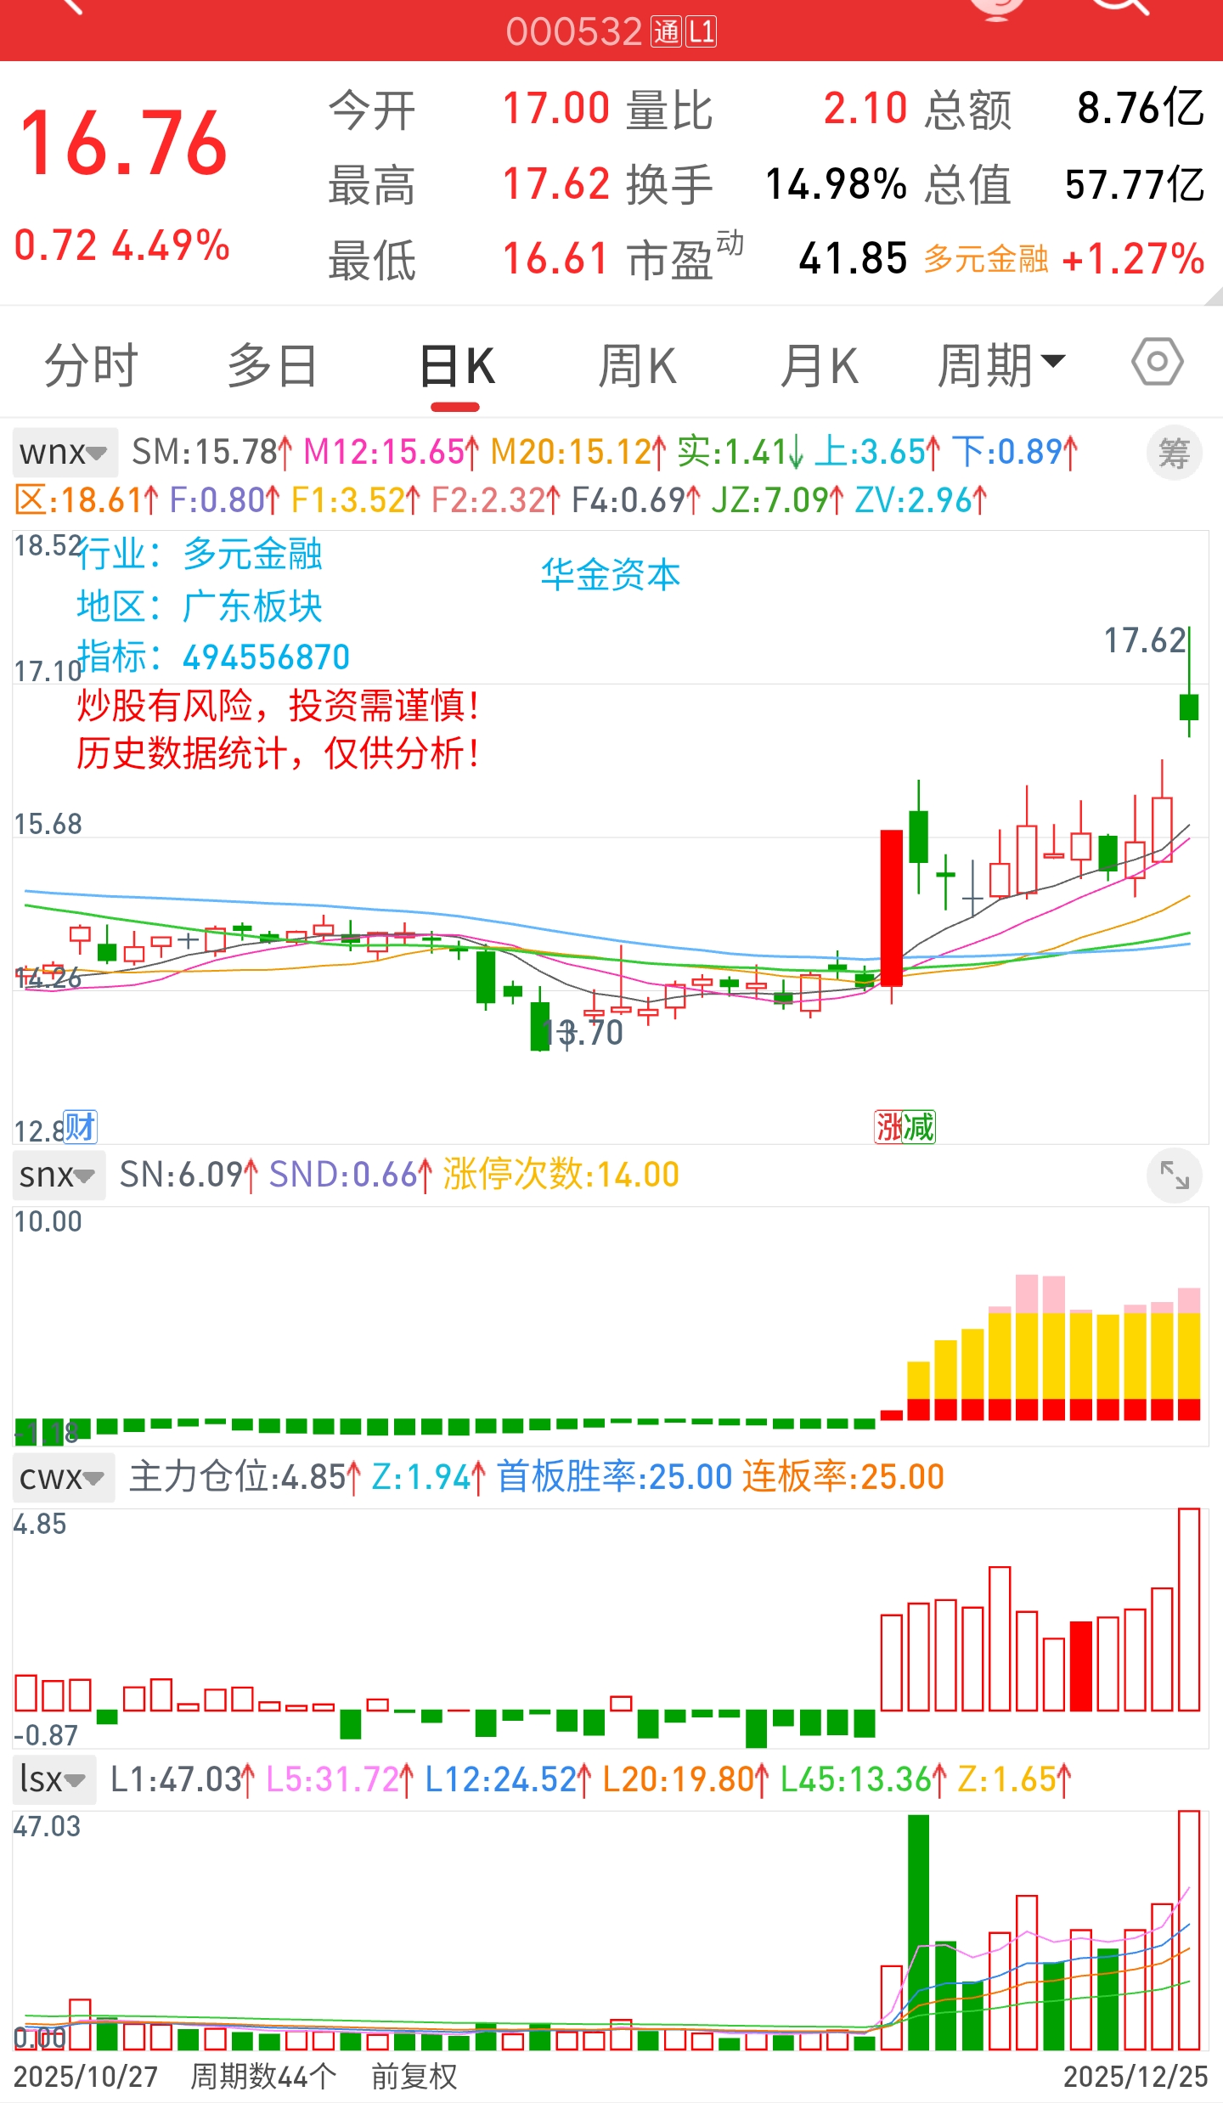Tap the 13.70 low price label
1223x2103 pixels.
pyautogui.click(x=584, y=1033)
